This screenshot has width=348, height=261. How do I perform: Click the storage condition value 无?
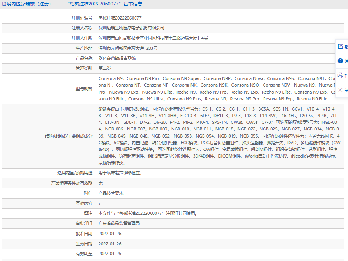[x=100, y=183]
